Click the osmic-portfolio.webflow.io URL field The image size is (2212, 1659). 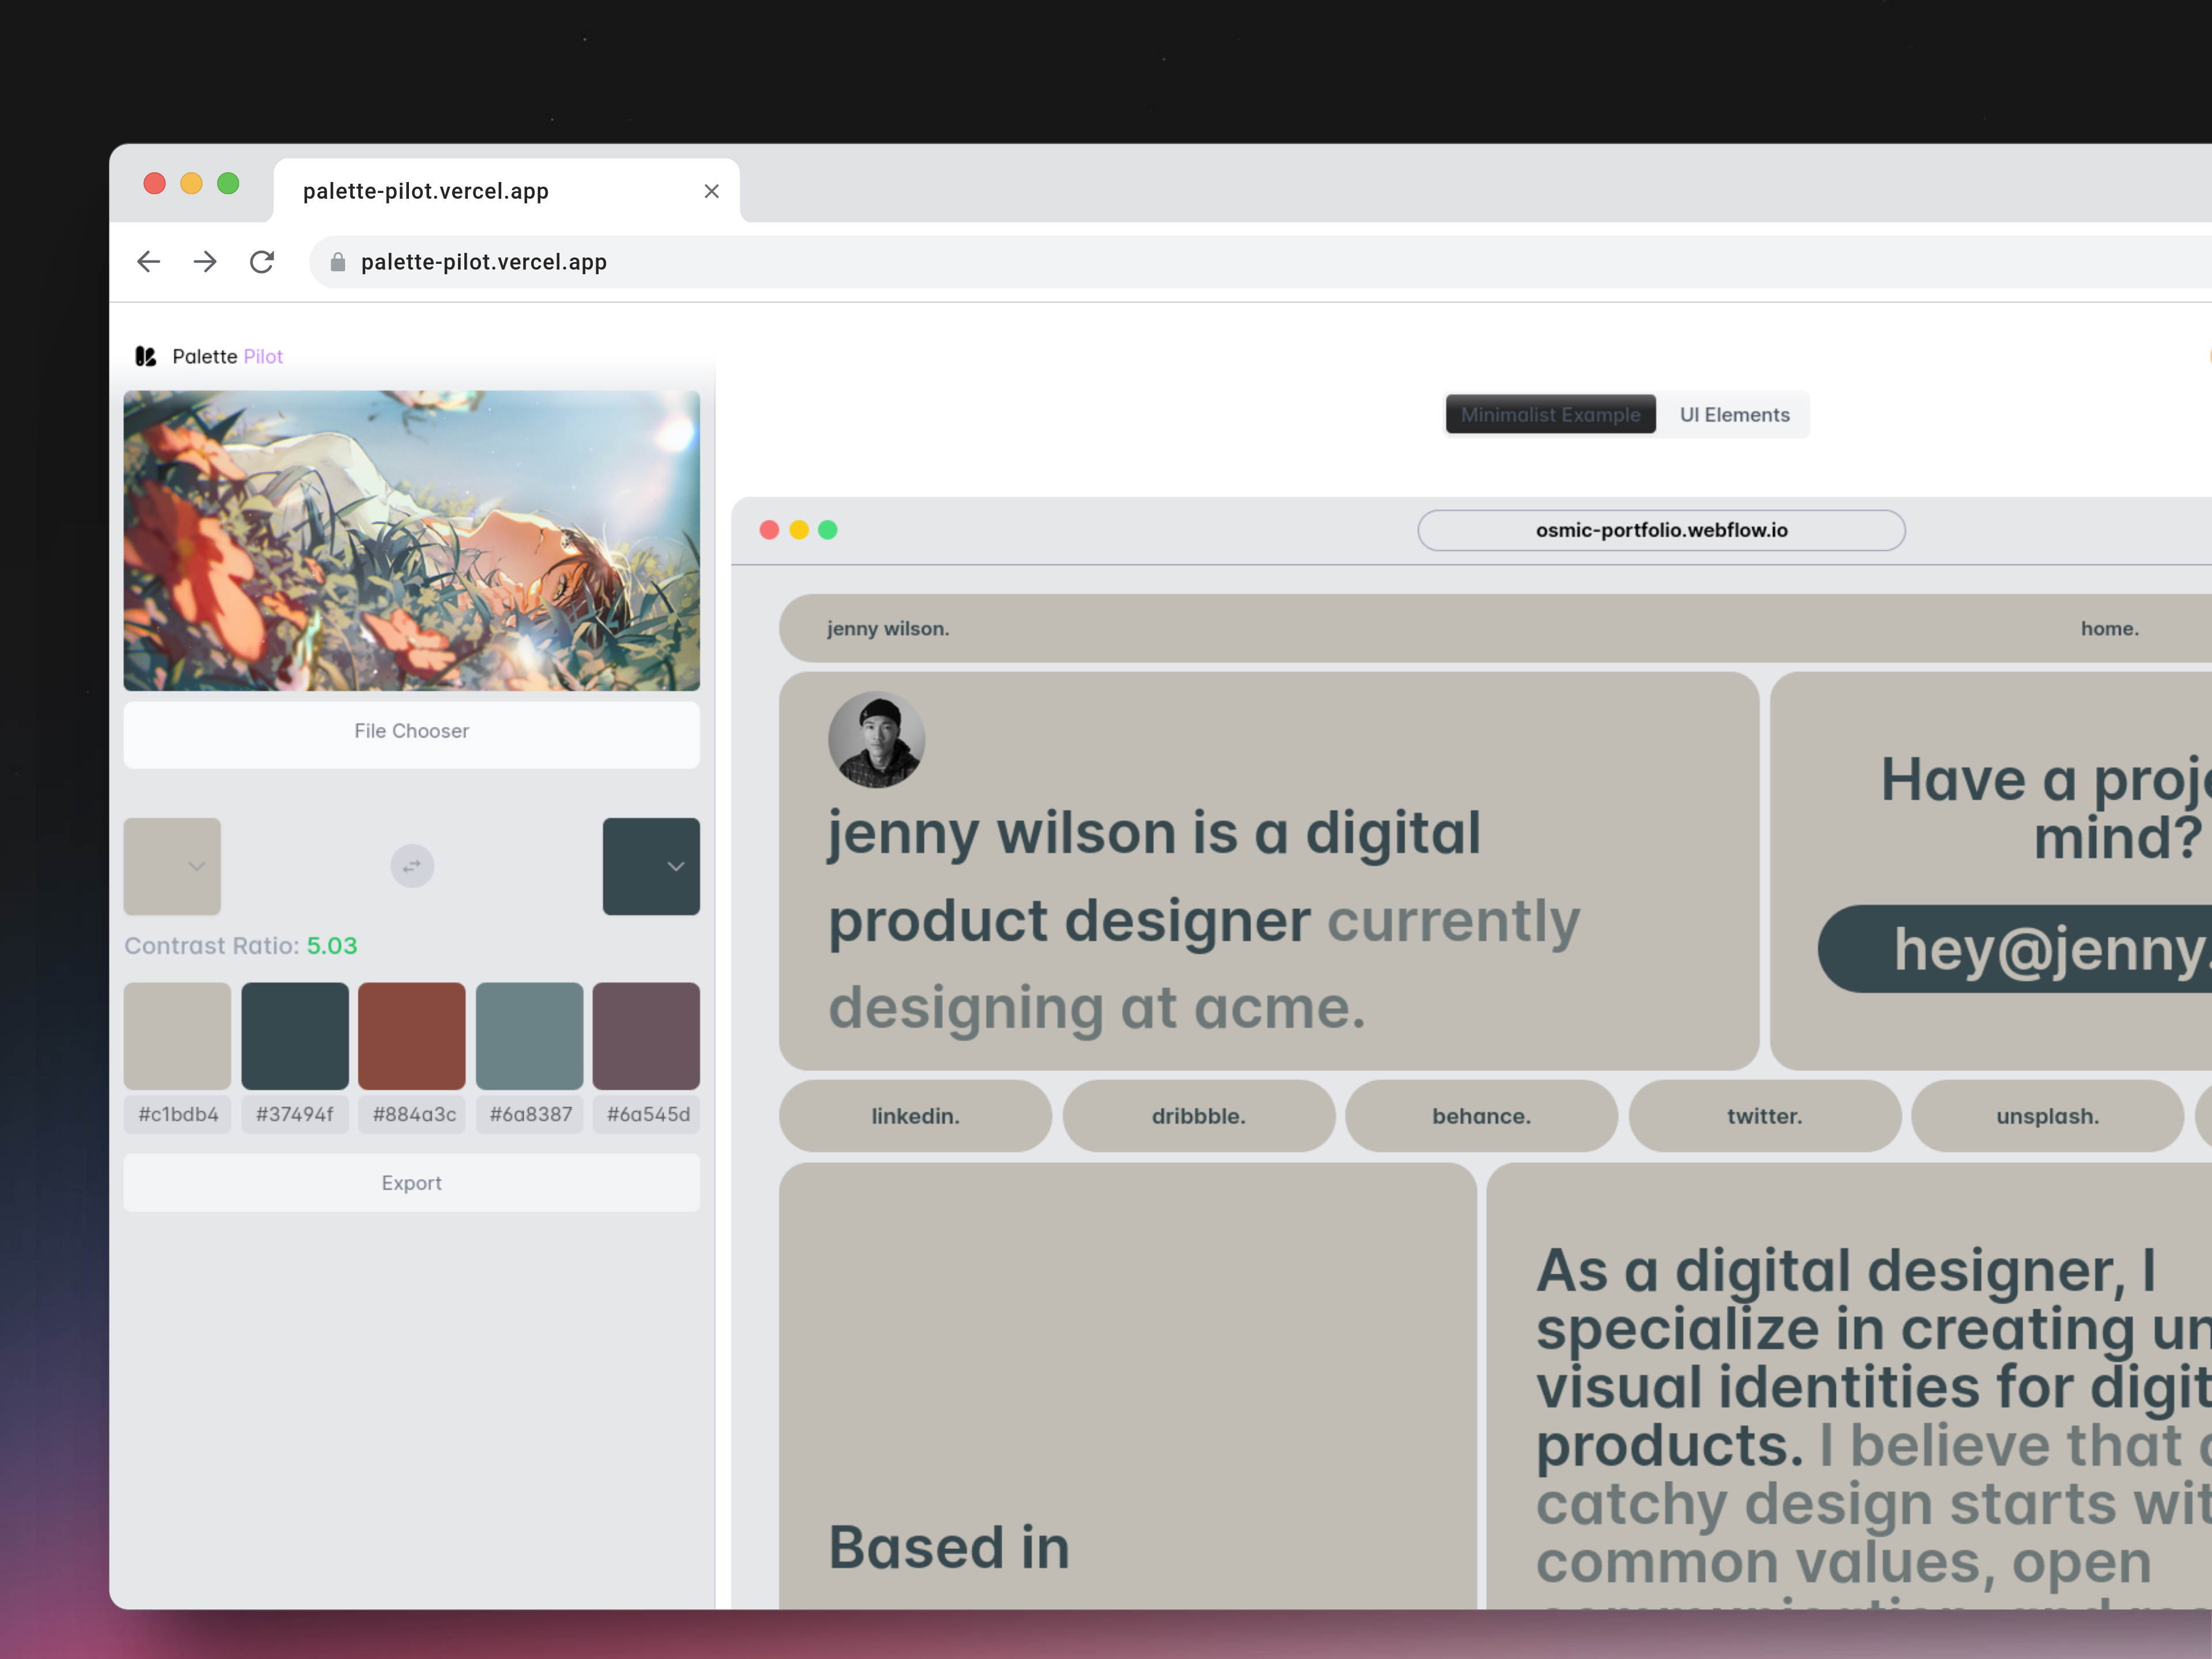click(1661, 531)
